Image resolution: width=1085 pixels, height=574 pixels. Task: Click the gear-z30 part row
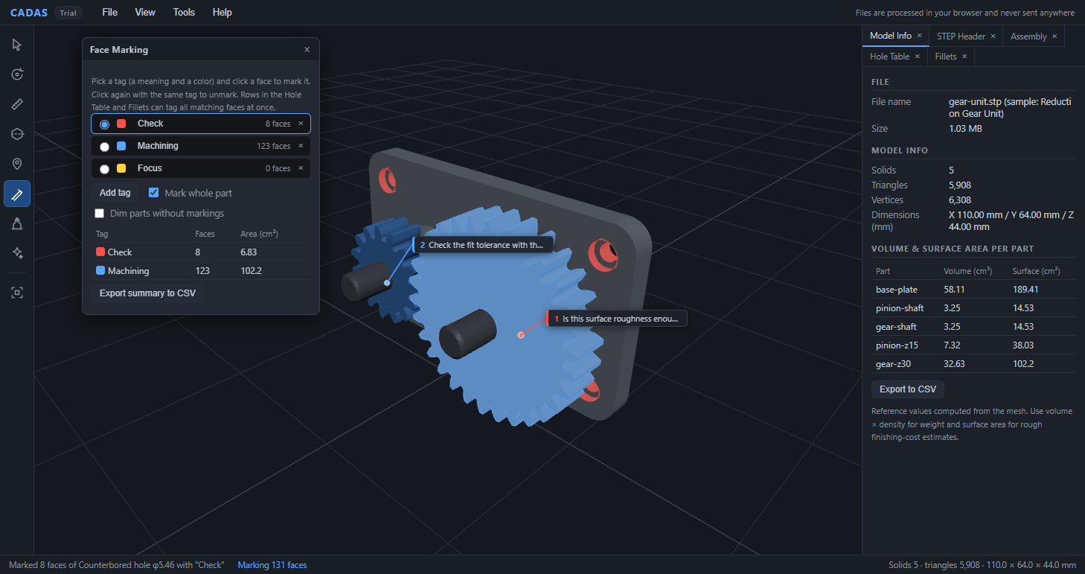click(x=973, y=364)
